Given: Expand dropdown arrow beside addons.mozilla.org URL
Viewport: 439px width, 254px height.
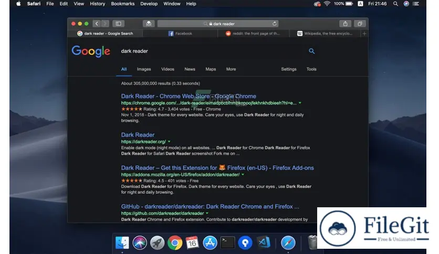Looking at the screenshot, I should point(243,175).
